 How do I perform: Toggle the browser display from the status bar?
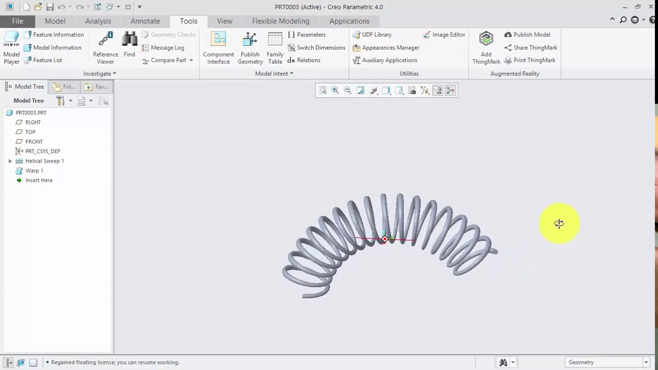pos(21,362)
